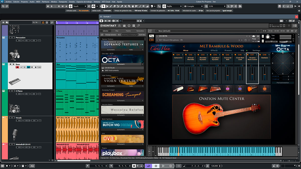Search tracks with the magnifier icon
Screen dimensions: 301x169
(52, 23)
